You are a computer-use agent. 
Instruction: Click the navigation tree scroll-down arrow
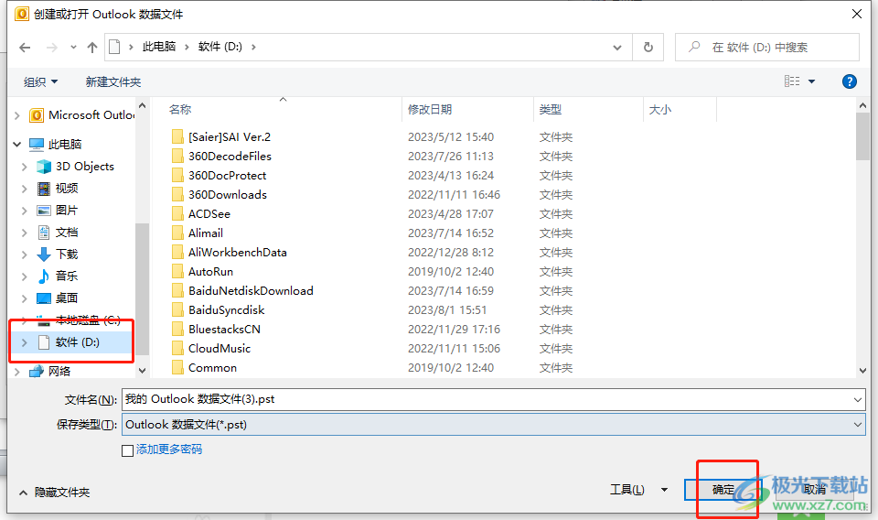143,371
